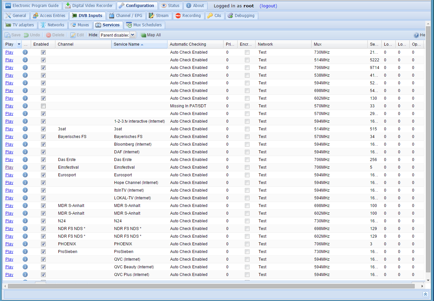This screenshot has width=434, height=301.
Task: Open the Status tab
Action: (x=170, y=6)
